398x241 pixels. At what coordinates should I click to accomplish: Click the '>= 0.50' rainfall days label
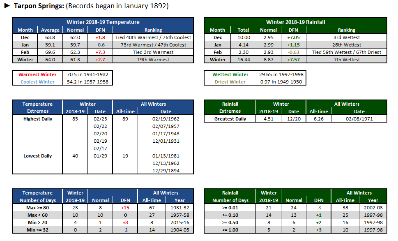click(230, 222)
